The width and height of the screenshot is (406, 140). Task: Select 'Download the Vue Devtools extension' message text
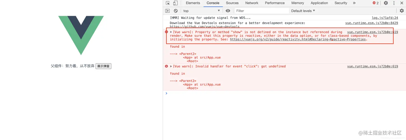(237, 23)
